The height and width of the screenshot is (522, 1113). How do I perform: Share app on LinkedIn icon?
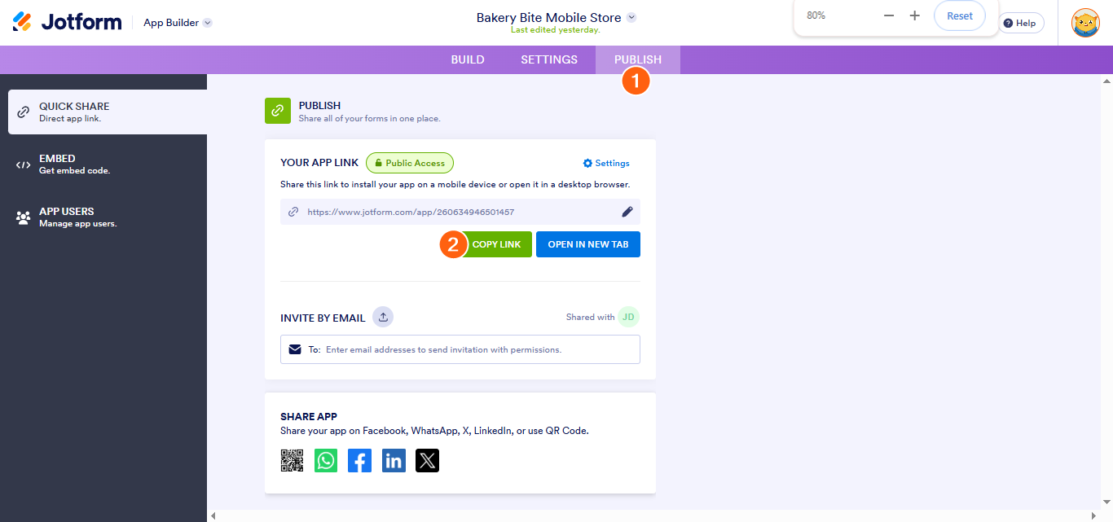[x=394, y=461]
